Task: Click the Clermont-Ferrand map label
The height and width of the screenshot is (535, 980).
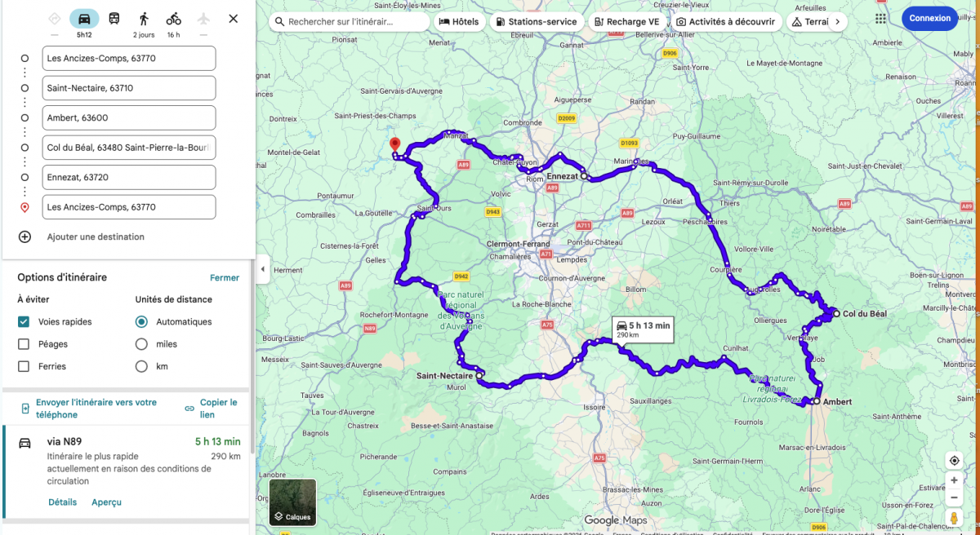Action: 519,244
